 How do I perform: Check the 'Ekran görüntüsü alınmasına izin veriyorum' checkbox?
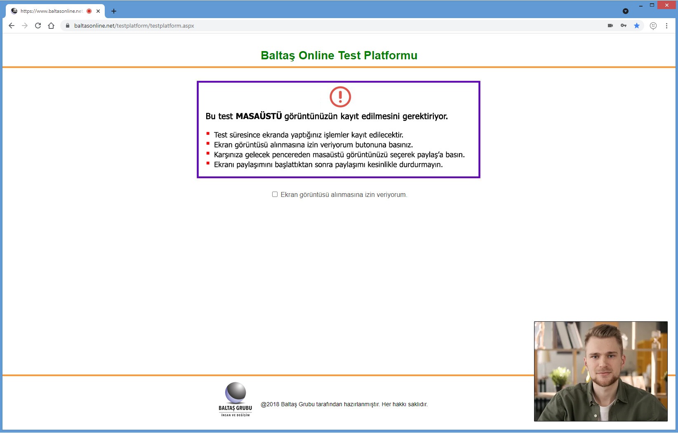tap(275, 194)
